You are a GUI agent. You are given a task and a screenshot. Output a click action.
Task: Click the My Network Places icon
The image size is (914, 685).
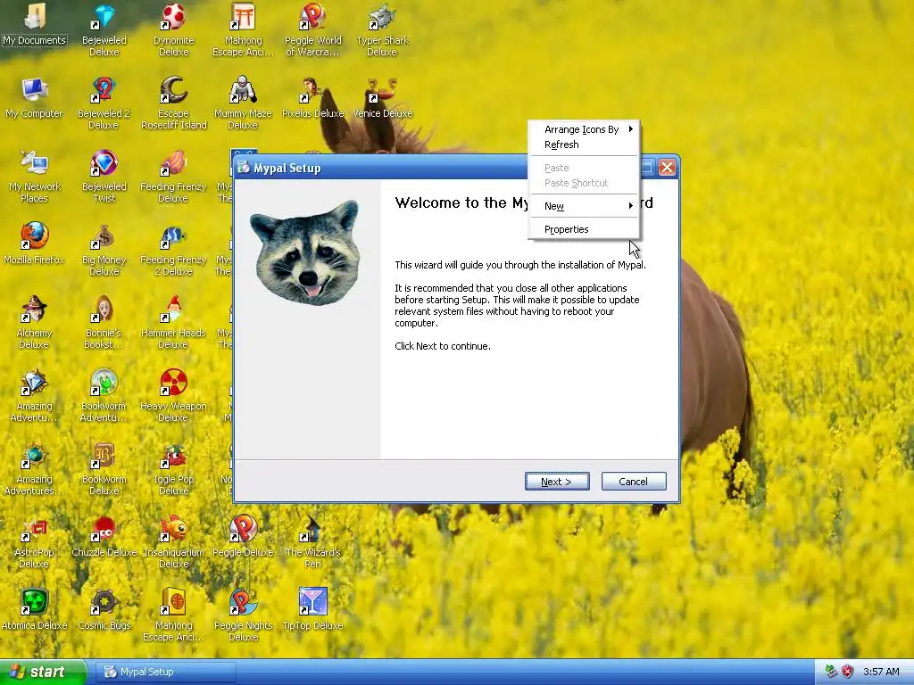coord(35,177)
